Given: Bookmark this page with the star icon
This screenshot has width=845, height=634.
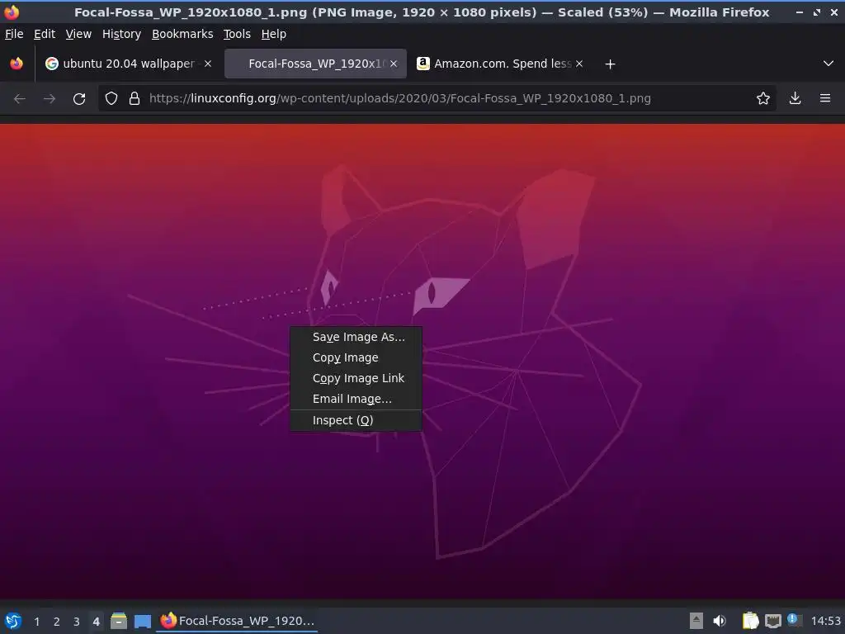Looking at the screenshot, I should [762, 99].
